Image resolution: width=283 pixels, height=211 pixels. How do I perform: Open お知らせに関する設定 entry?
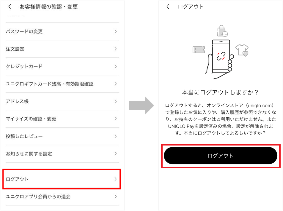pos(62,154)
